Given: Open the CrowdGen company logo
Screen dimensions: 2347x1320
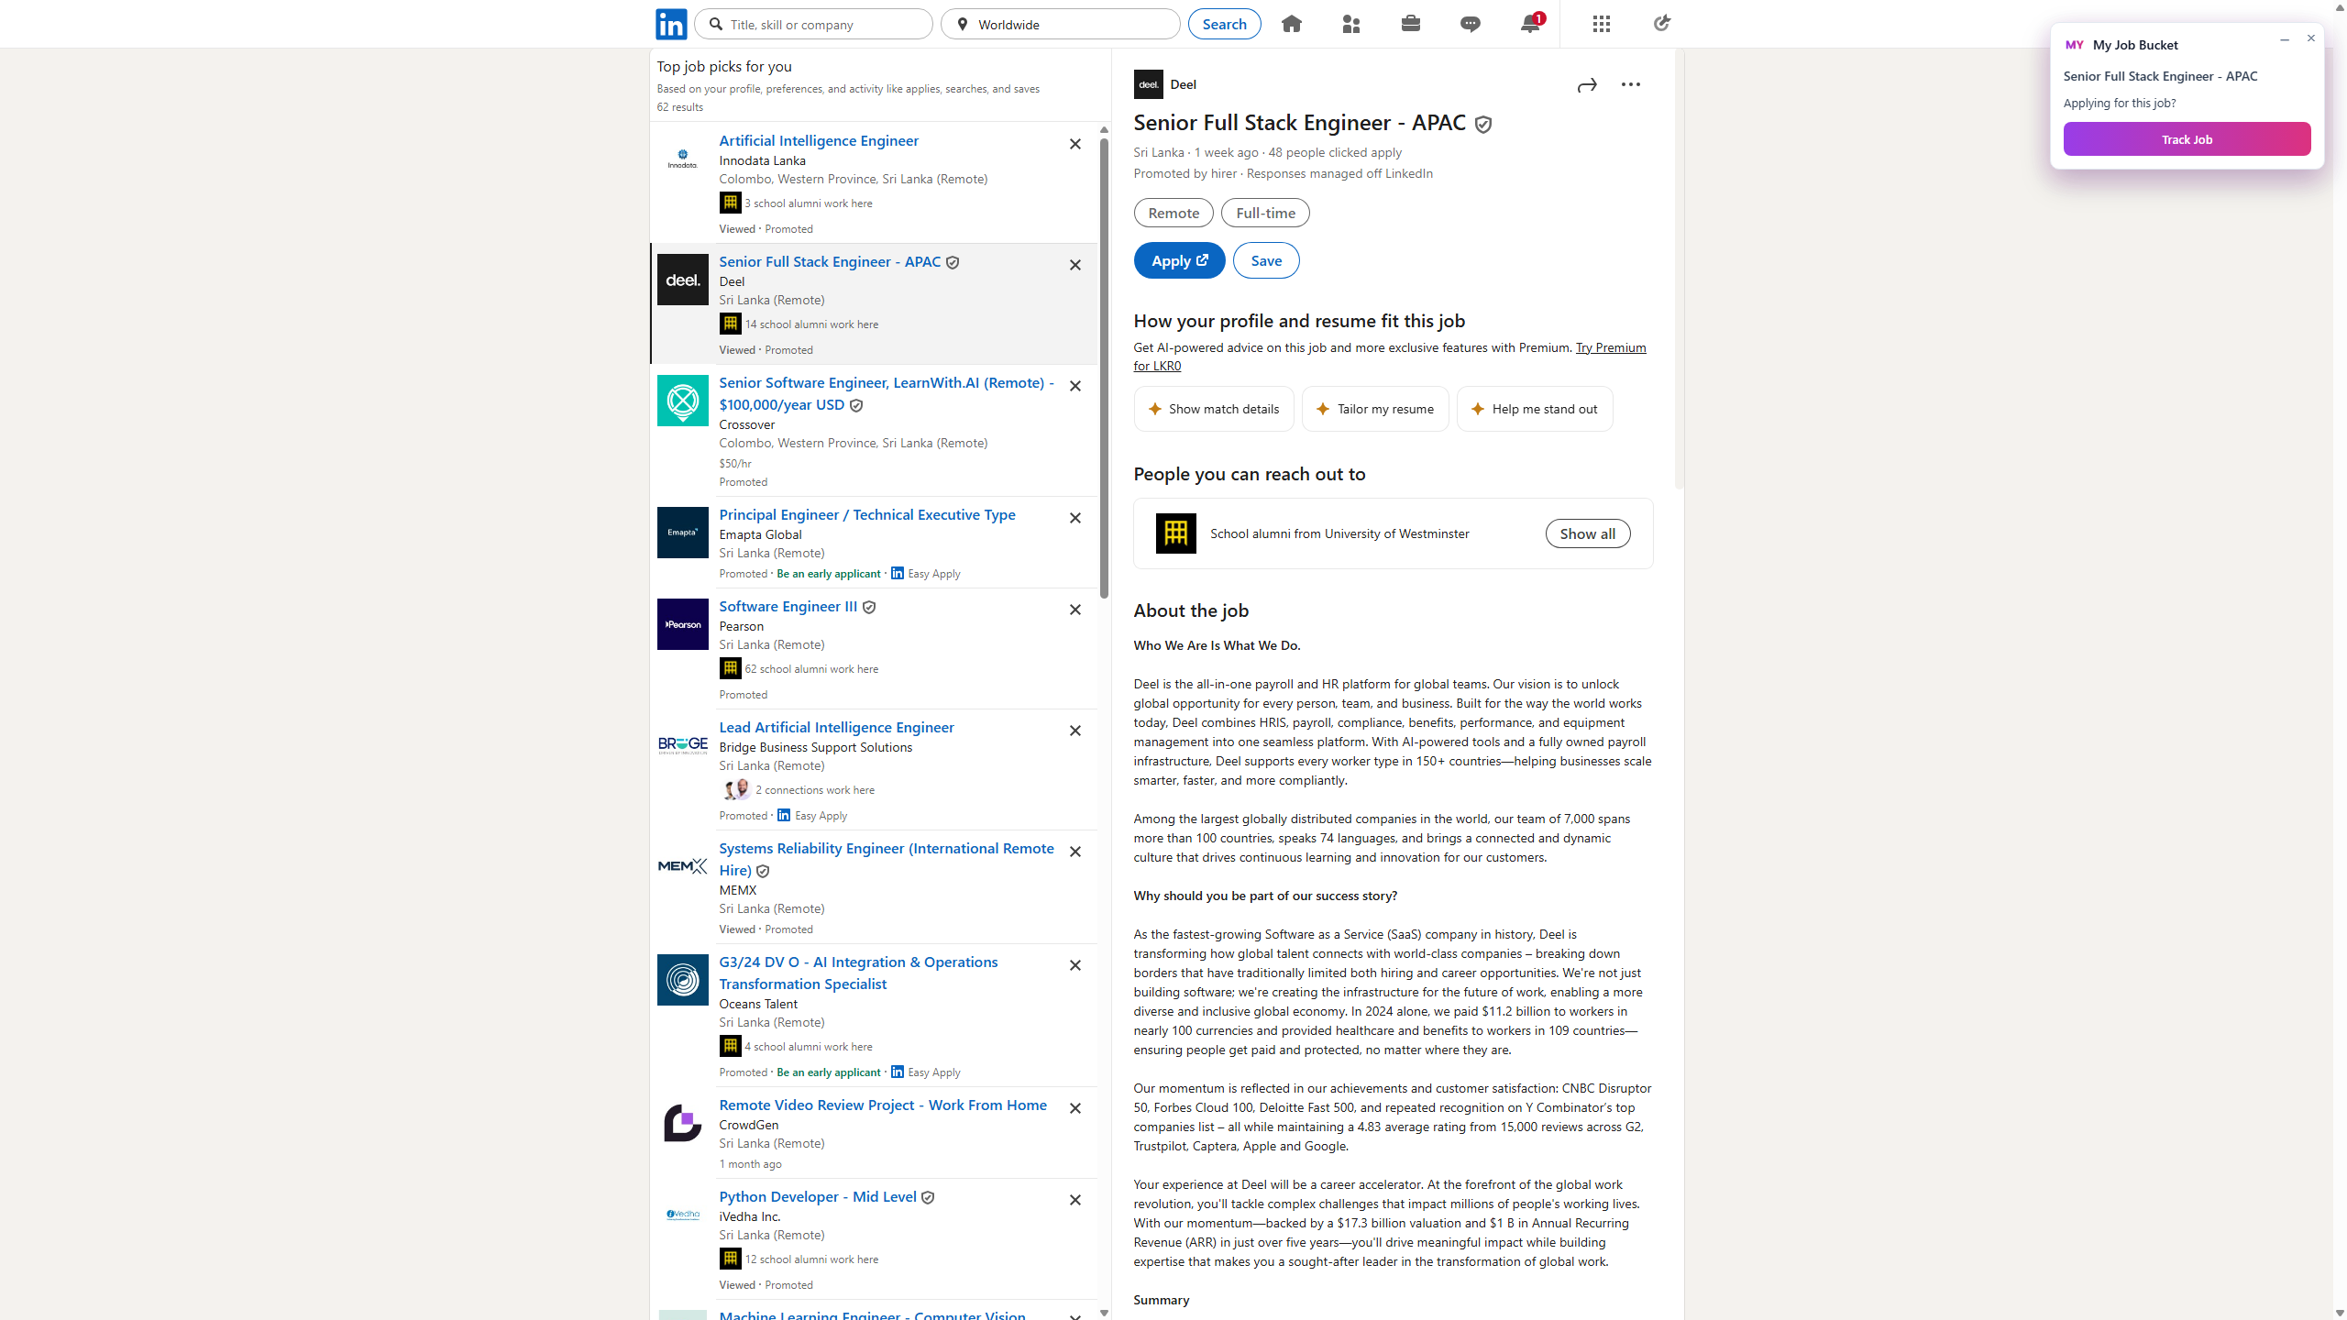Looking at the screenshot, I should [683, 1123].
